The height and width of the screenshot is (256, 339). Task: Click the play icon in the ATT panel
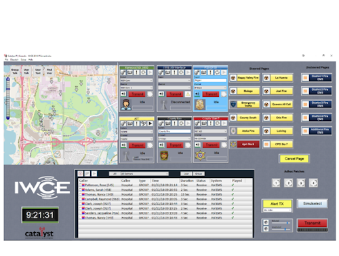tap(150, 124)
